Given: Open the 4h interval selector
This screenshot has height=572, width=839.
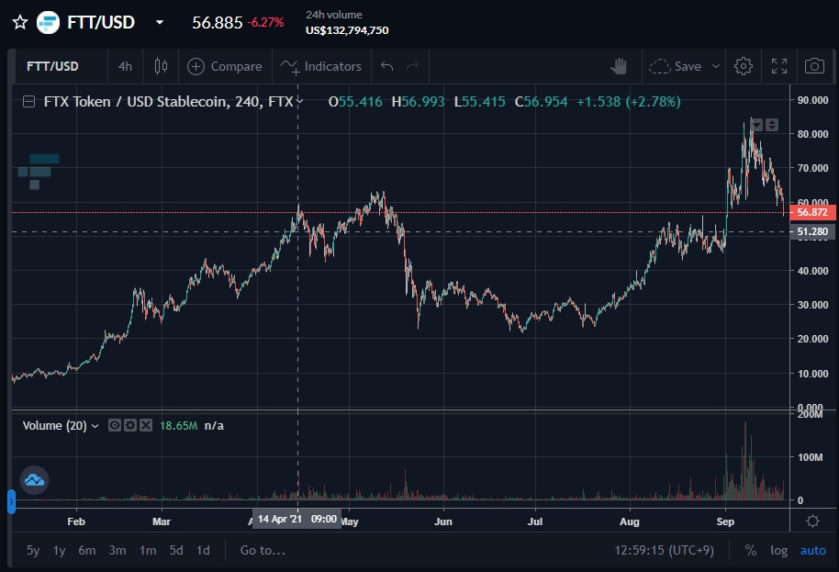Looking at the screenshot, I should (125, 66).
